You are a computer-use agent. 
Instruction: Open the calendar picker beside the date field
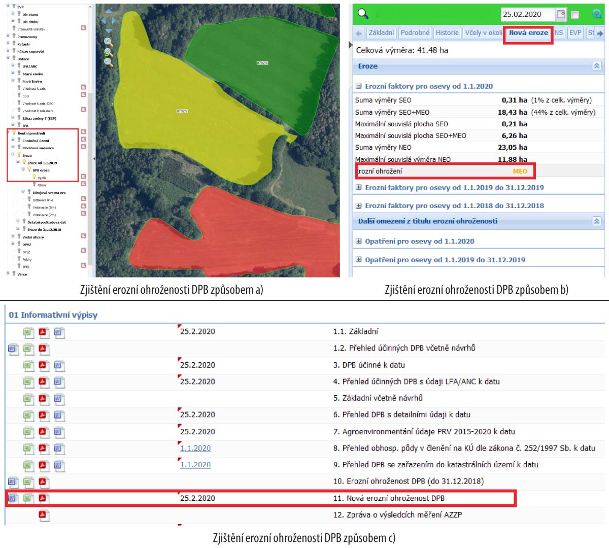point(561,14)
